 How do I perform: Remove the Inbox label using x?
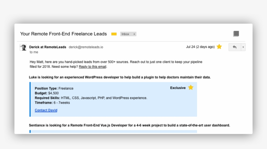click(x=134, y=34)
